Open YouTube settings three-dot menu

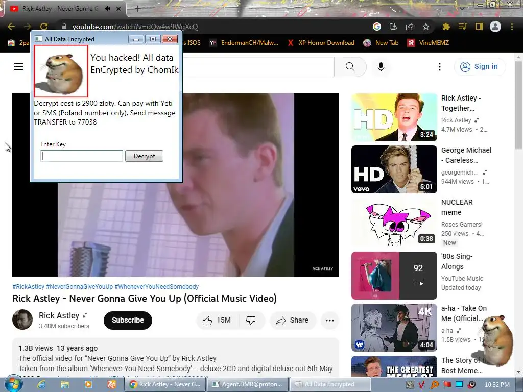(x=440, y=67)
